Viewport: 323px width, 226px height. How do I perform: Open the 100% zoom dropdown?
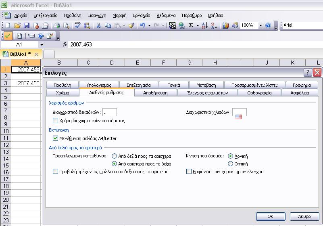(x=260, y=25)
